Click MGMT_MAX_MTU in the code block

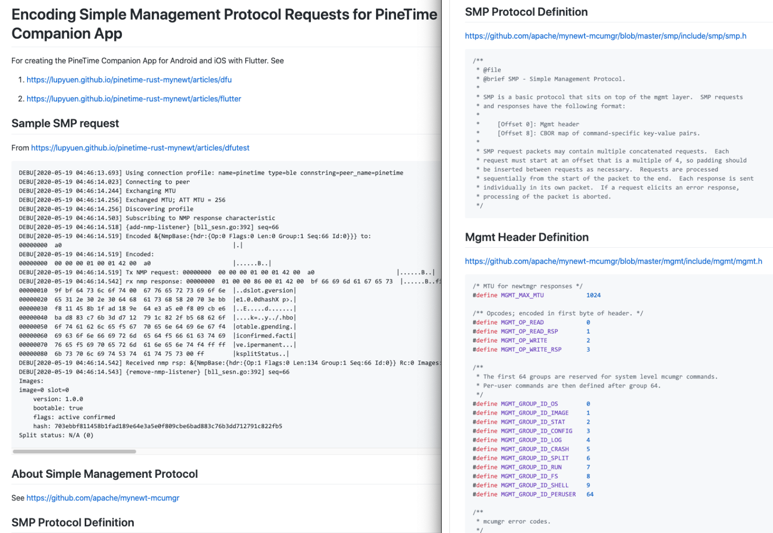(522, 295)
